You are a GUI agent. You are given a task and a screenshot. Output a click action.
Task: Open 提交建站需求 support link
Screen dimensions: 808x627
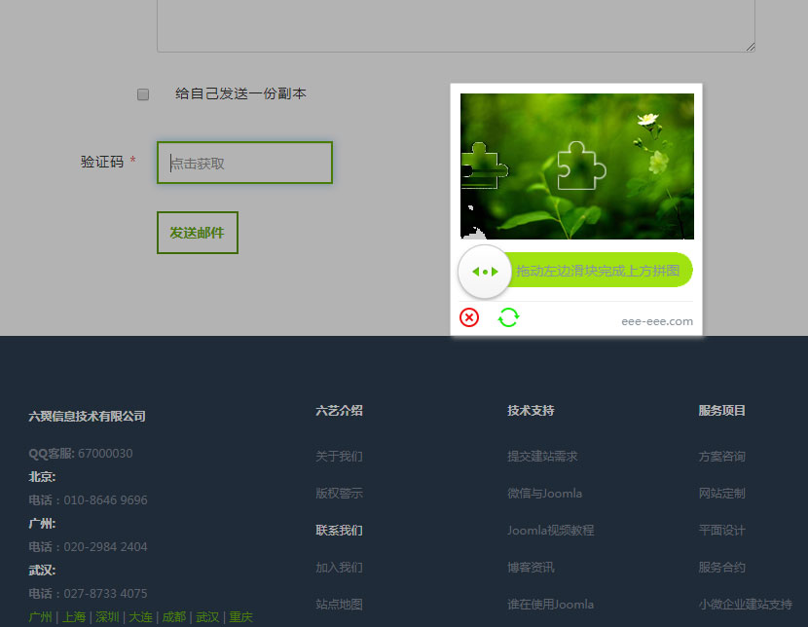tap(542, 457)
